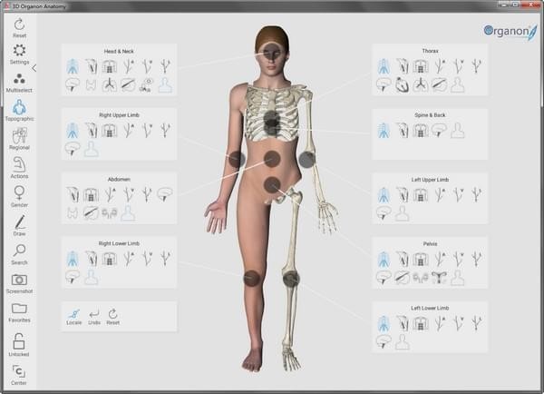Select the Topographic mode icon
This screenshot has height=394, width=544.
[x=19, y=108]
